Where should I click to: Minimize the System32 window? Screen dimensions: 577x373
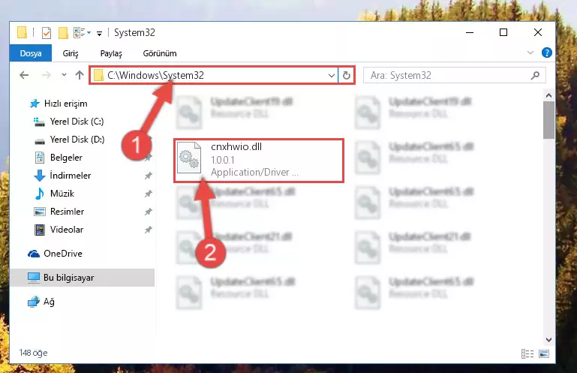pyautogui.click(x=470, y=32)
